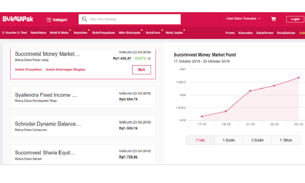Open the shopping cart
Image resolution: width=305 pixels, height=183 pixels.
273,19
